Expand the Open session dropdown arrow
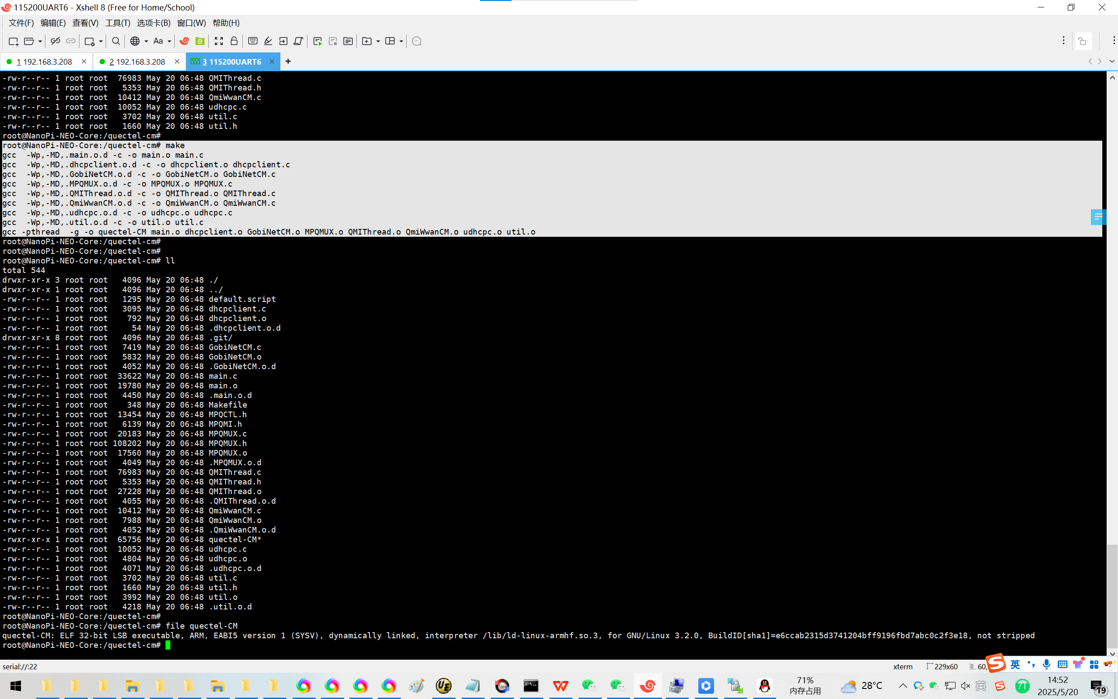 point(41,41)
